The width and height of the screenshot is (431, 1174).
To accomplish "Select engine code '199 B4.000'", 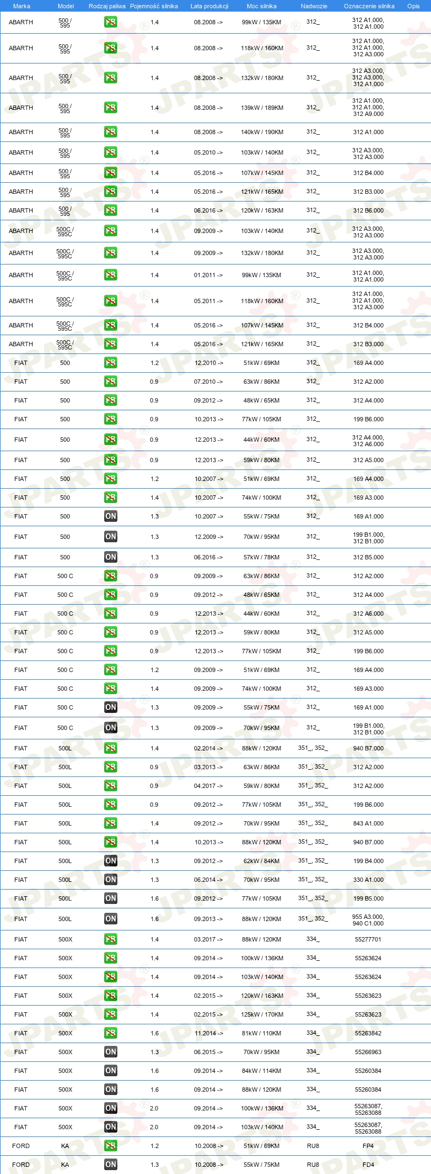I will (x=368, y=861).
